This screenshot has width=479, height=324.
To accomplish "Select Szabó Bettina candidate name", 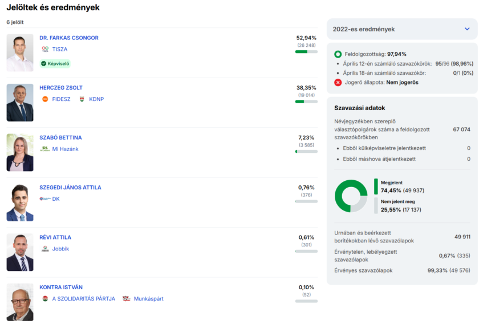I will point(60,137).
